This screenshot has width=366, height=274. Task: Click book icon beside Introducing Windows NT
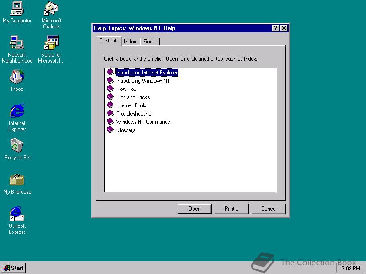[x=110, y=80]
